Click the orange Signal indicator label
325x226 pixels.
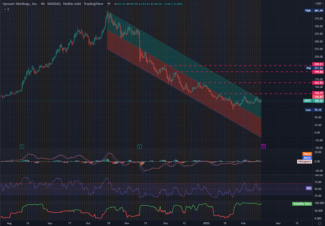coord(307,154)
